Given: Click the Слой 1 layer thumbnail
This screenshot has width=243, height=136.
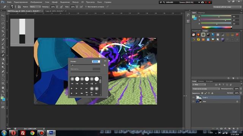Looking at the screenshot, I should coord(199,97).
